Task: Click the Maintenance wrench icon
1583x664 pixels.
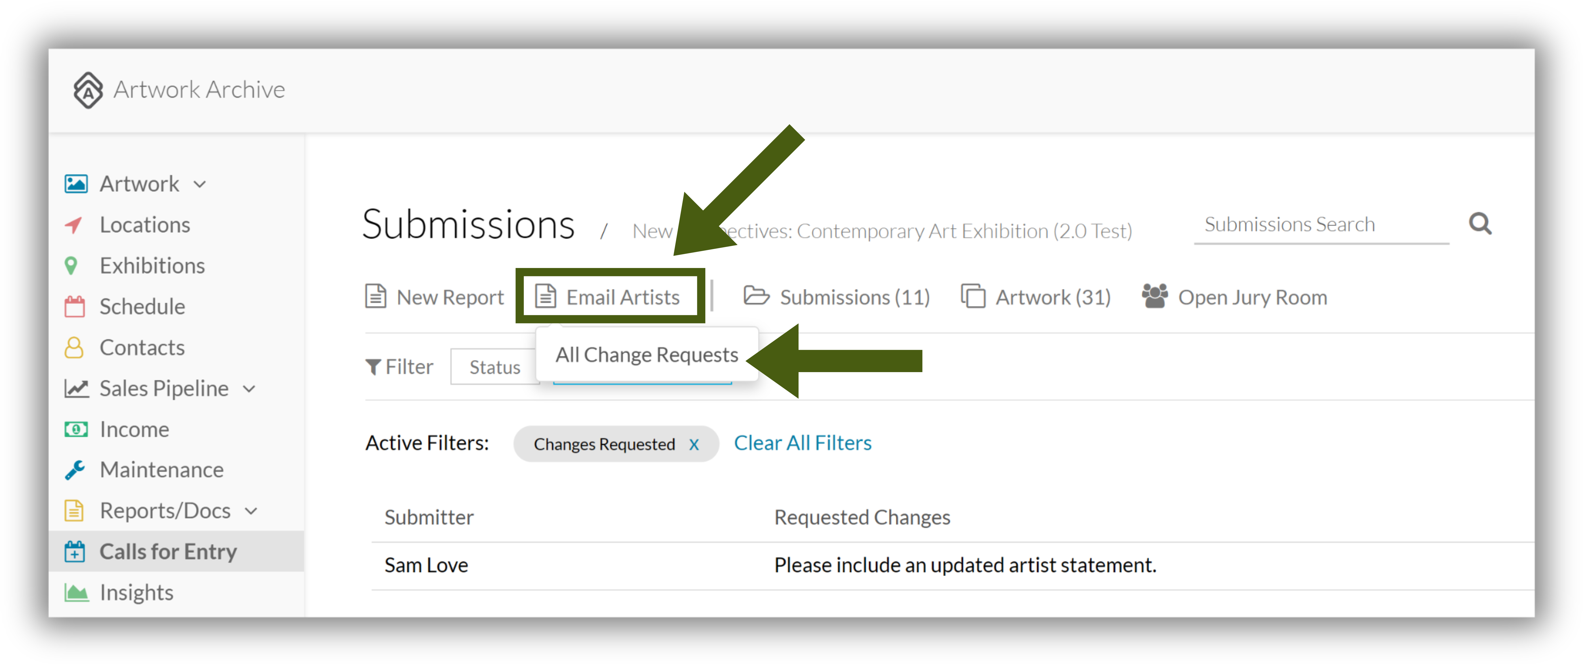Action: click(75, 469)
